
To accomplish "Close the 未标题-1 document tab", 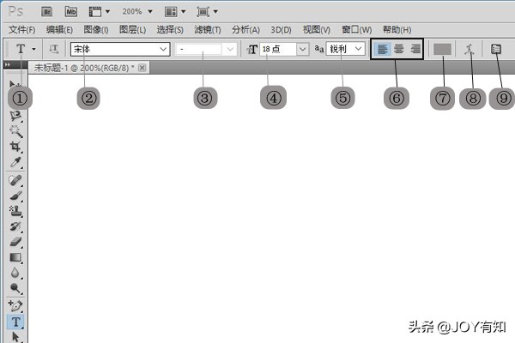I will point(142,68).
